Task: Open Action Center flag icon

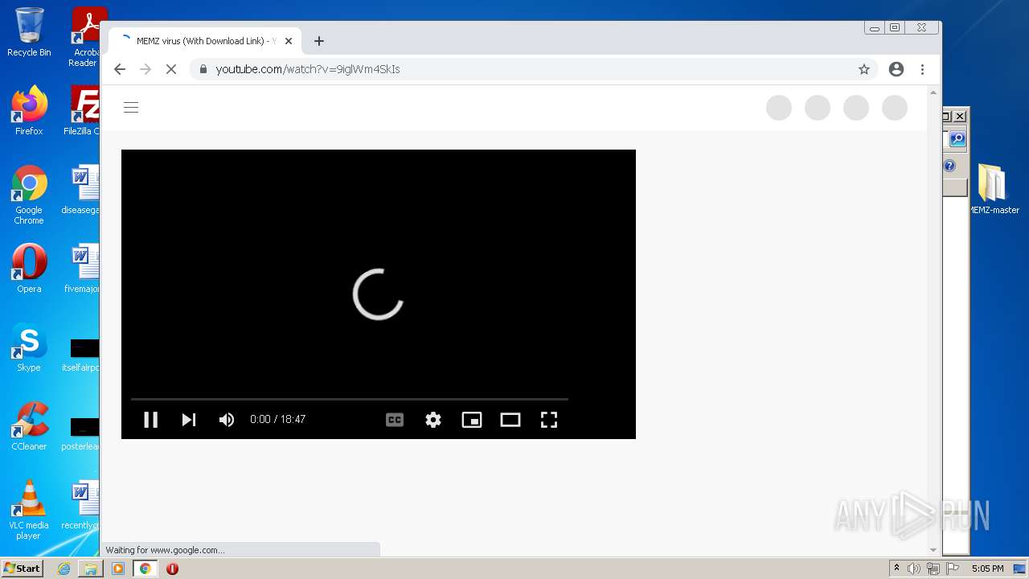Action: point(951,569)
